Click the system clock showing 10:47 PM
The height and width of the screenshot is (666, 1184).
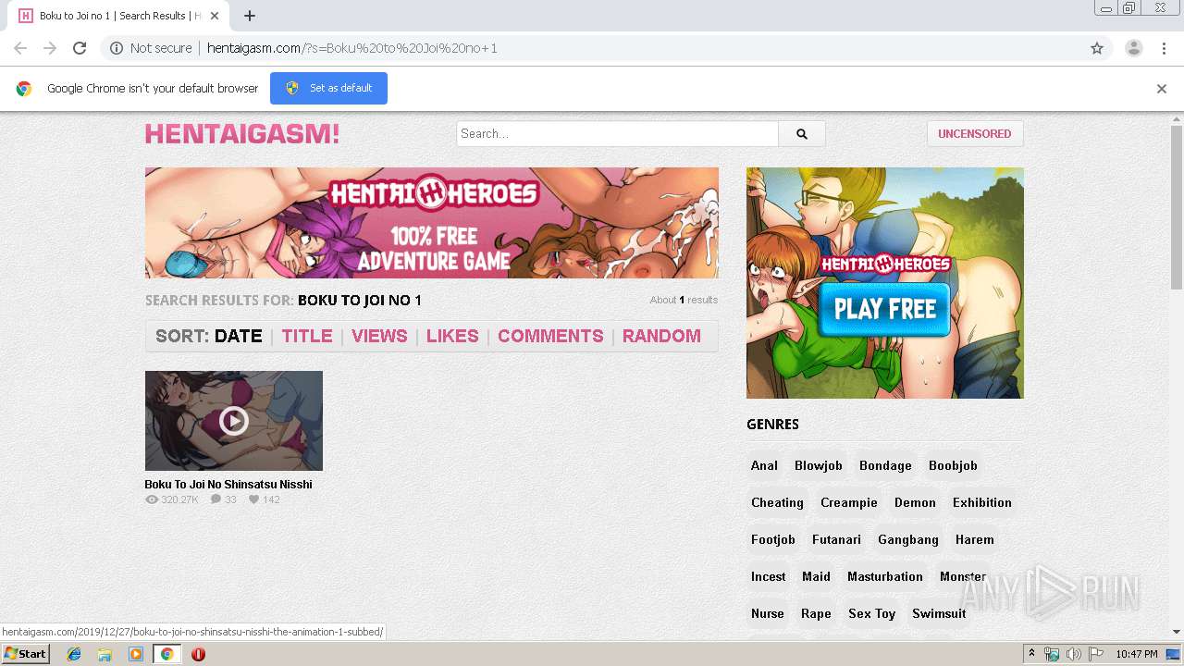click(x=1136, y=654)
